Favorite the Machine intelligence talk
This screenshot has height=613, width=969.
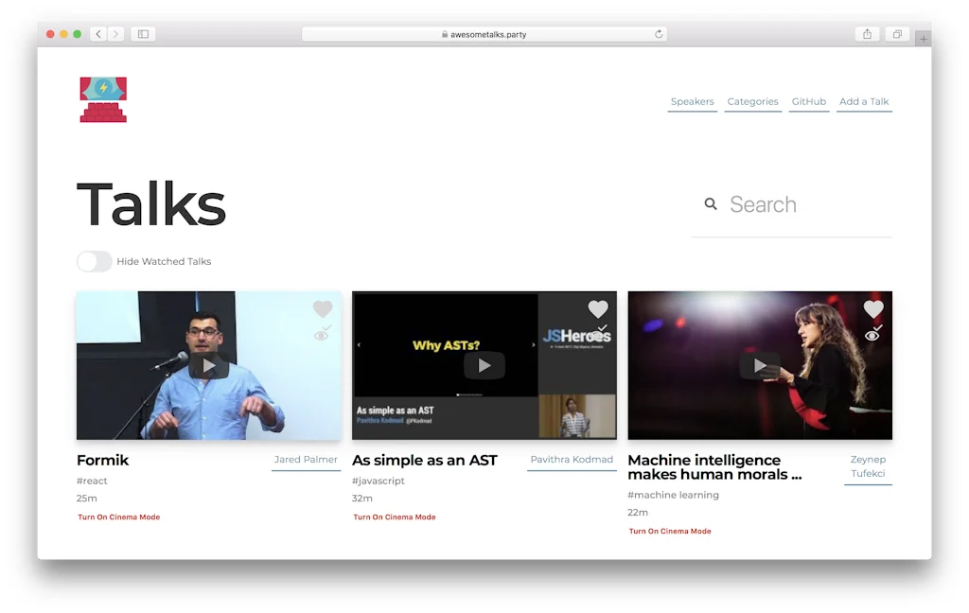872,308
